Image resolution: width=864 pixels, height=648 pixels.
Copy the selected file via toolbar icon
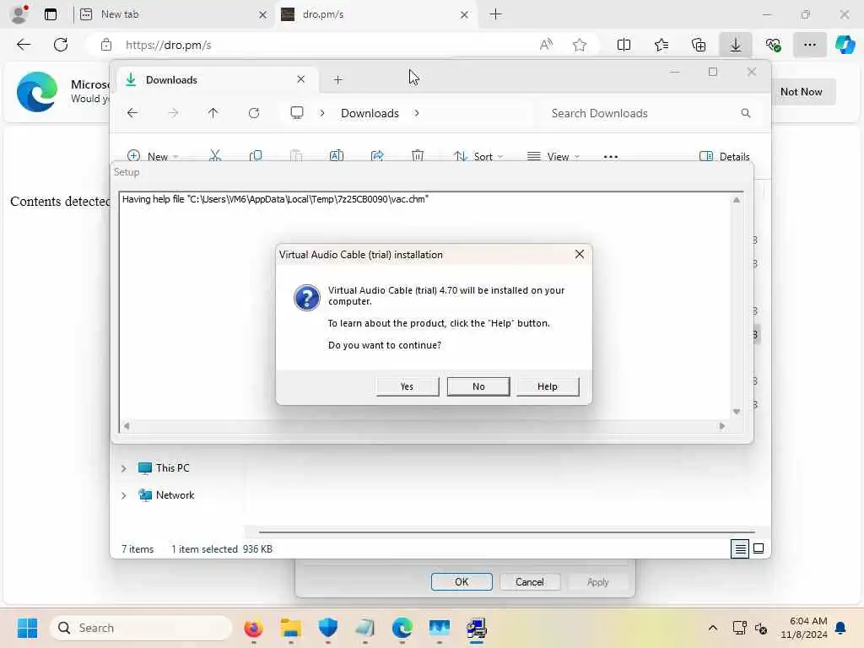[256, 156]
